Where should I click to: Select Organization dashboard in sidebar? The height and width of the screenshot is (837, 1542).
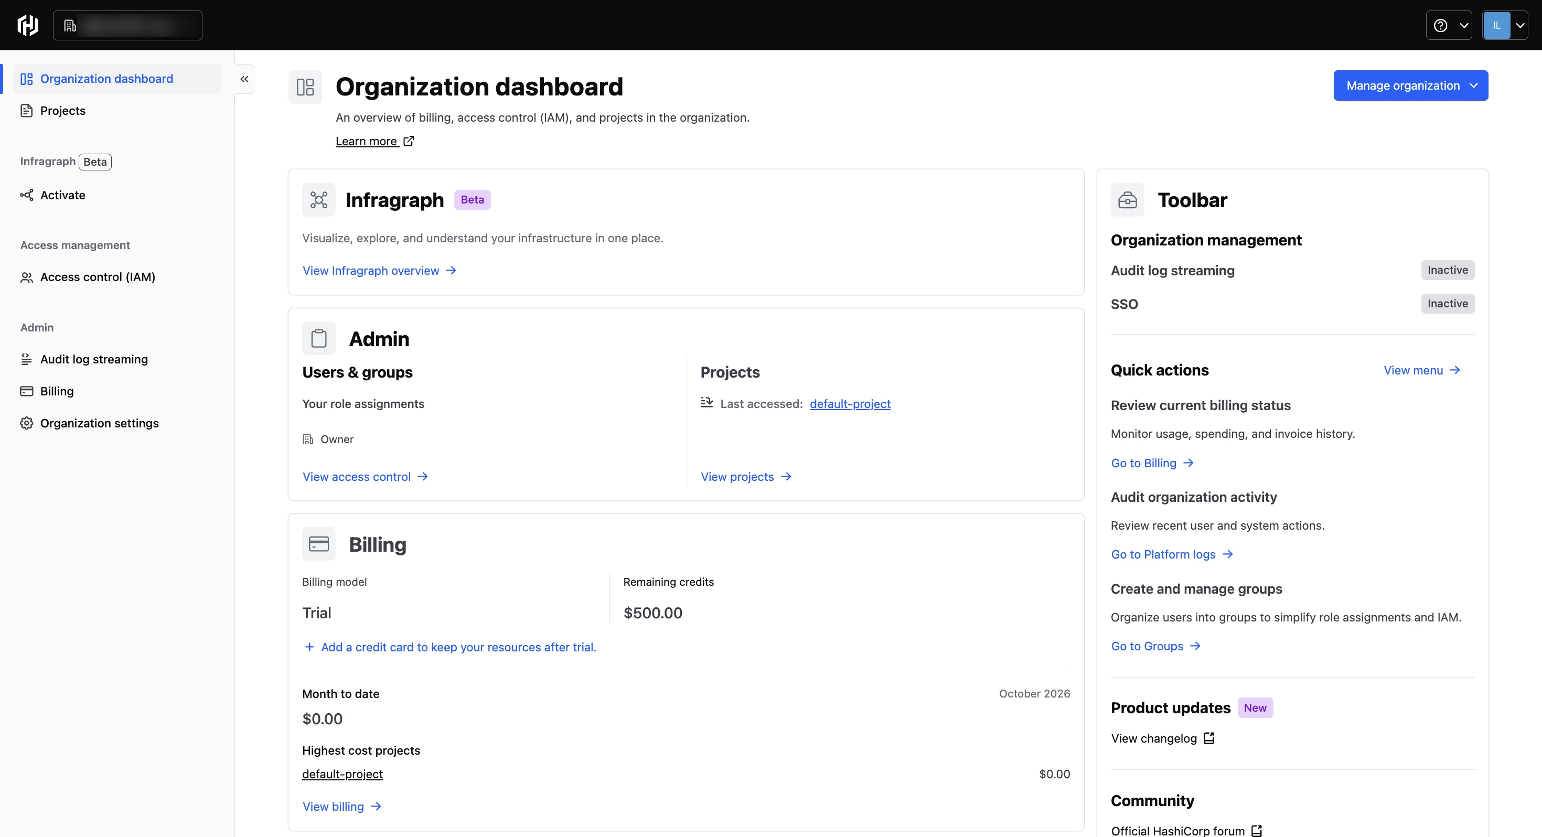pyautogui.click(x=117, y=79)
